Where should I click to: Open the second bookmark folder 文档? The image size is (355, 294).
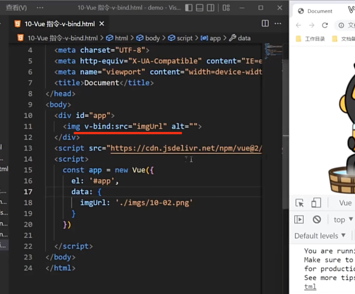click(343, 39)
